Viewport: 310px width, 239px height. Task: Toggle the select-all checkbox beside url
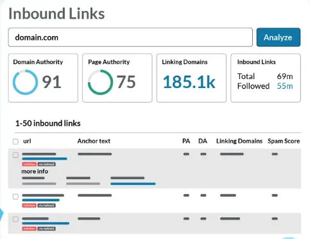pos(15,141)
